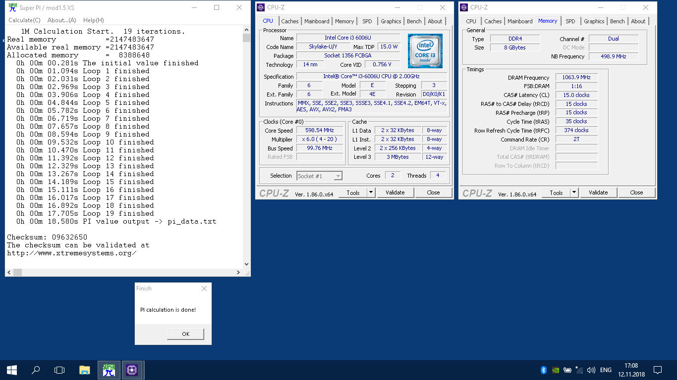The height and width of the screenshot is (380, 677).
Task: Open About tab in right CPU-Z
Action: (x=638, y=21)
